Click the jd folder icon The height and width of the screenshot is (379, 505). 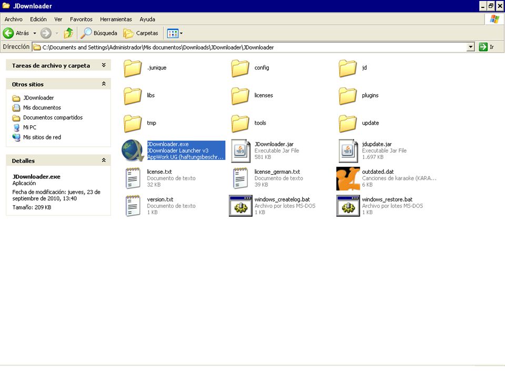(x=348, y=68)
